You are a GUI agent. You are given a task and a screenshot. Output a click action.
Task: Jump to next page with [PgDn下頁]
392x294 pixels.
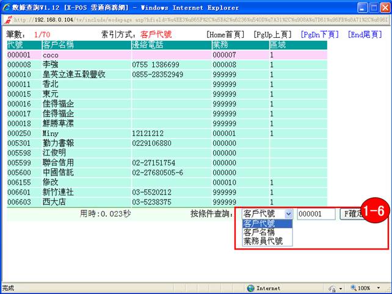coord(321,35)
